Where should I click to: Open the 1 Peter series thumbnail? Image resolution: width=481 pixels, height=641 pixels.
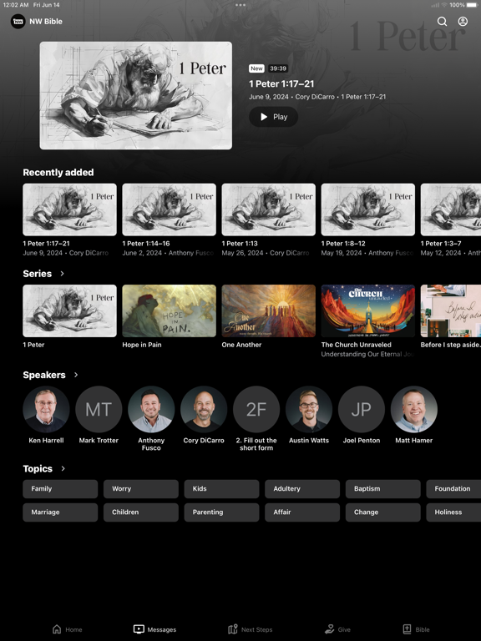tap(69, 310)
